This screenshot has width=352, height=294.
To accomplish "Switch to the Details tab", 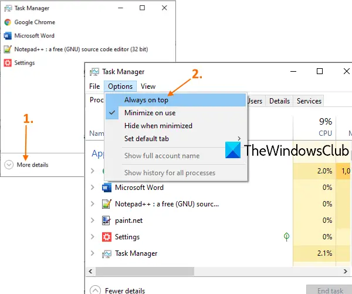I will pos(279,101).
